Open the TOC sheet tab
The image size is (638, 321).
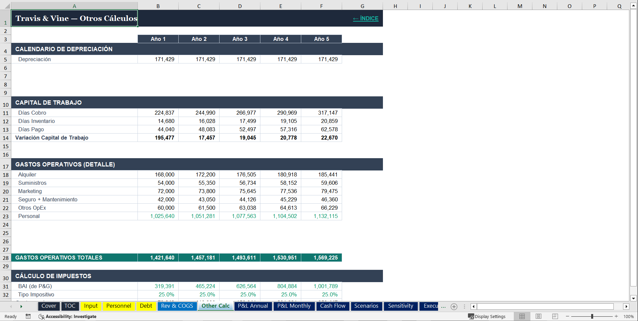pyautogui.click(x=70, y=306)
